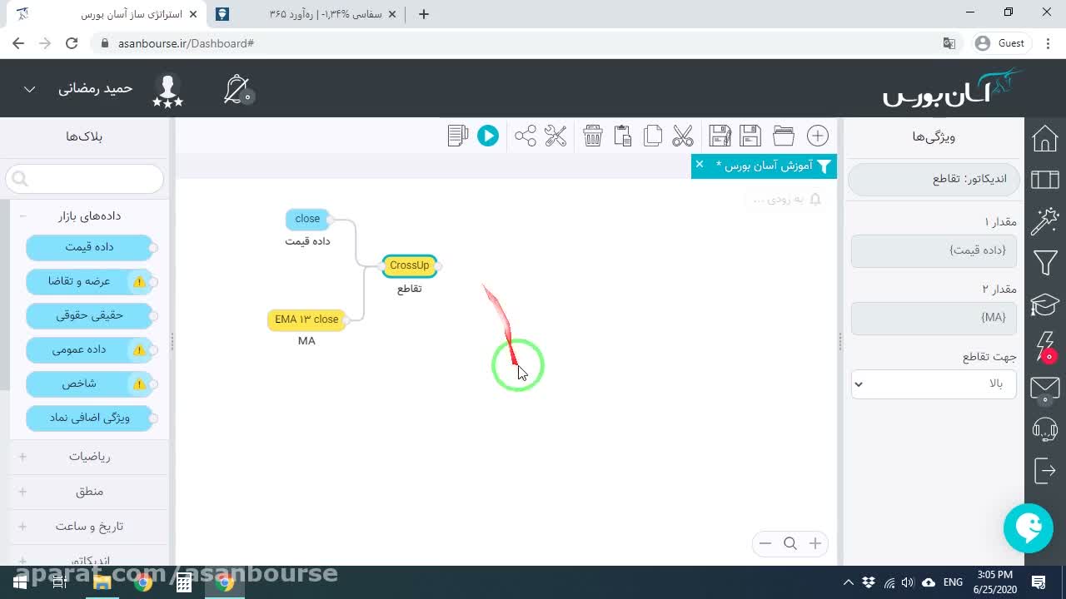Screen dimensions: 1066x599
Task: Open the envelope messages icon
Action: (x=1044, y=388)
